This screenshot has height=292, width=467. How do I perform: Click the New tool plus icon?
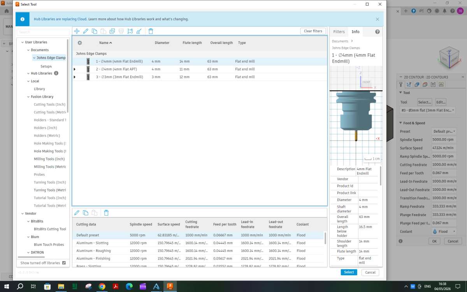tap(77, 31)
